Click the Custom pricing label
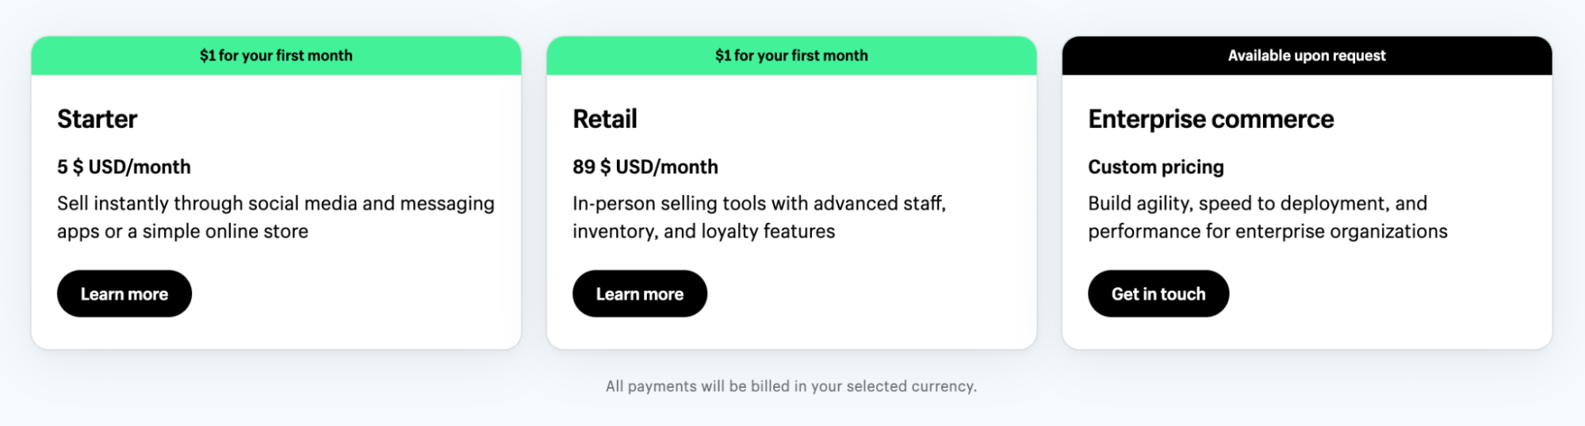 click(1156, 167)
